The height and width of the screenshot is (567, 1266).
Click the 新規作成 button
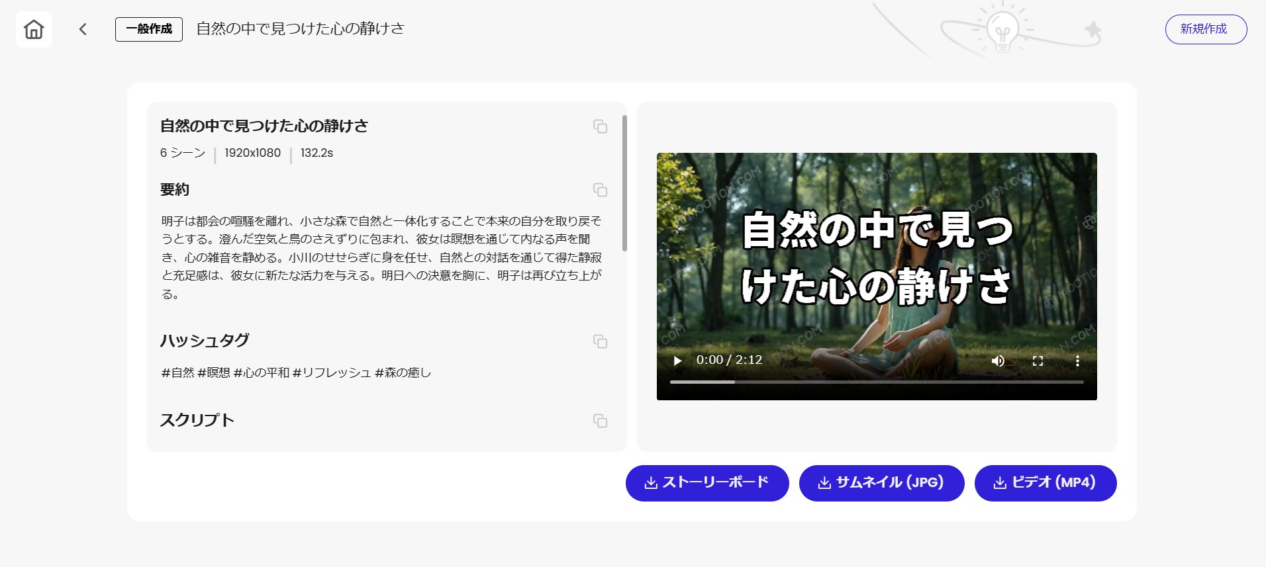(x=1205, y=29)
